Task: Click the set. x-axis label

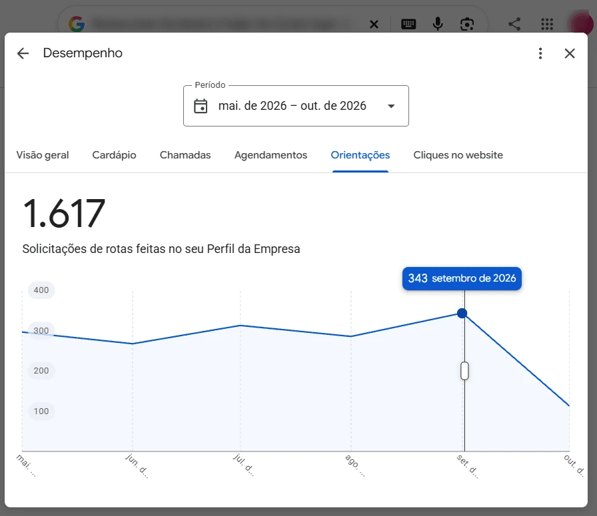Action: tap(467, 466)
